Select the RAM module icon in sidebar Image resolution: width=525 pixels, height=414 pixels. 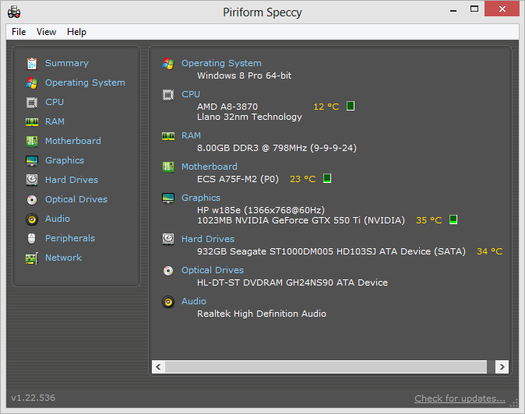(x=32, y=121)
